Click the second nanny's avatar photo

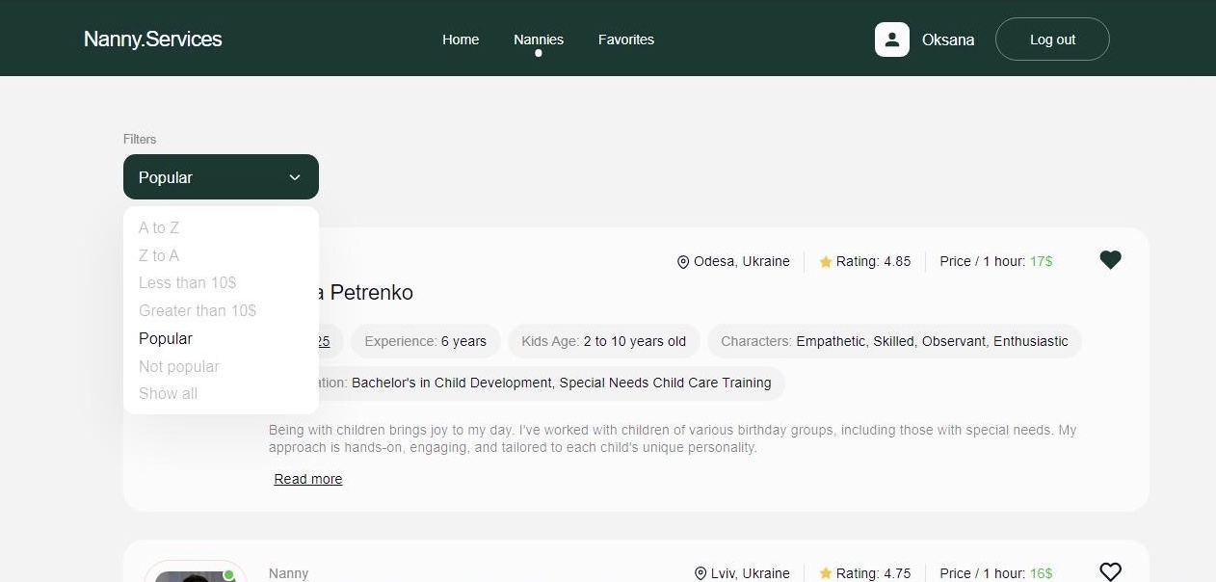[196, 575]
